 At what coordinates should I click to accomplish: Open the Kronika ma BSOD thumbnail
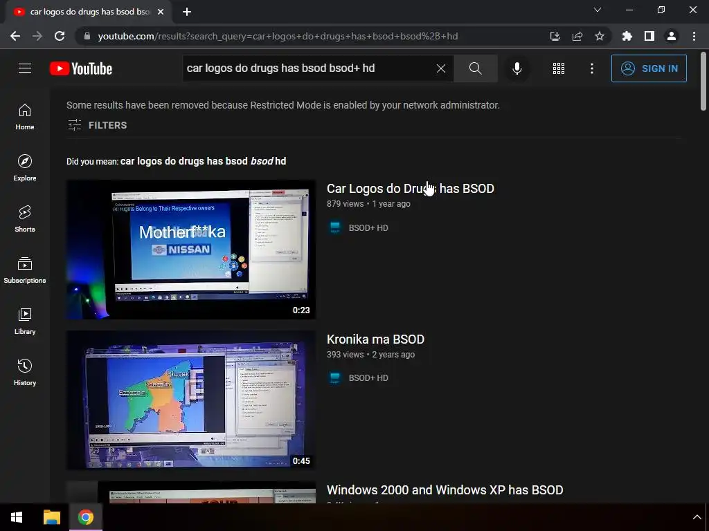(191, 400)
